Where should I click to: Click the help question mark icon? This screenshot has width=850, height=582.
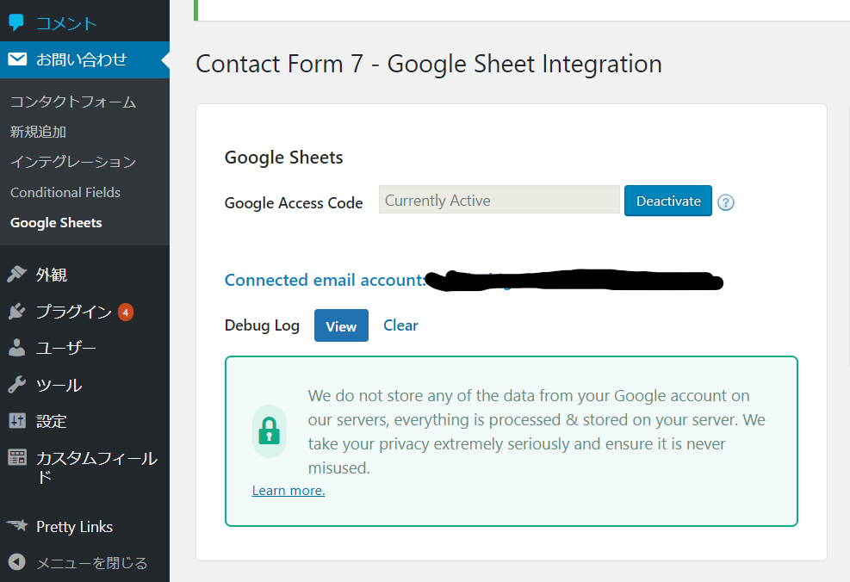point(726,202)
